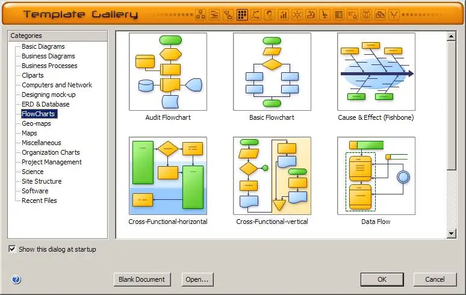Select Software category
Screen dimensions: 466x295
pyautogui.click(x=35, y=191)
